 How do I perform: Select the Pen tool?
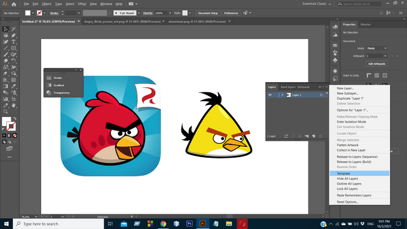[13, 36]
